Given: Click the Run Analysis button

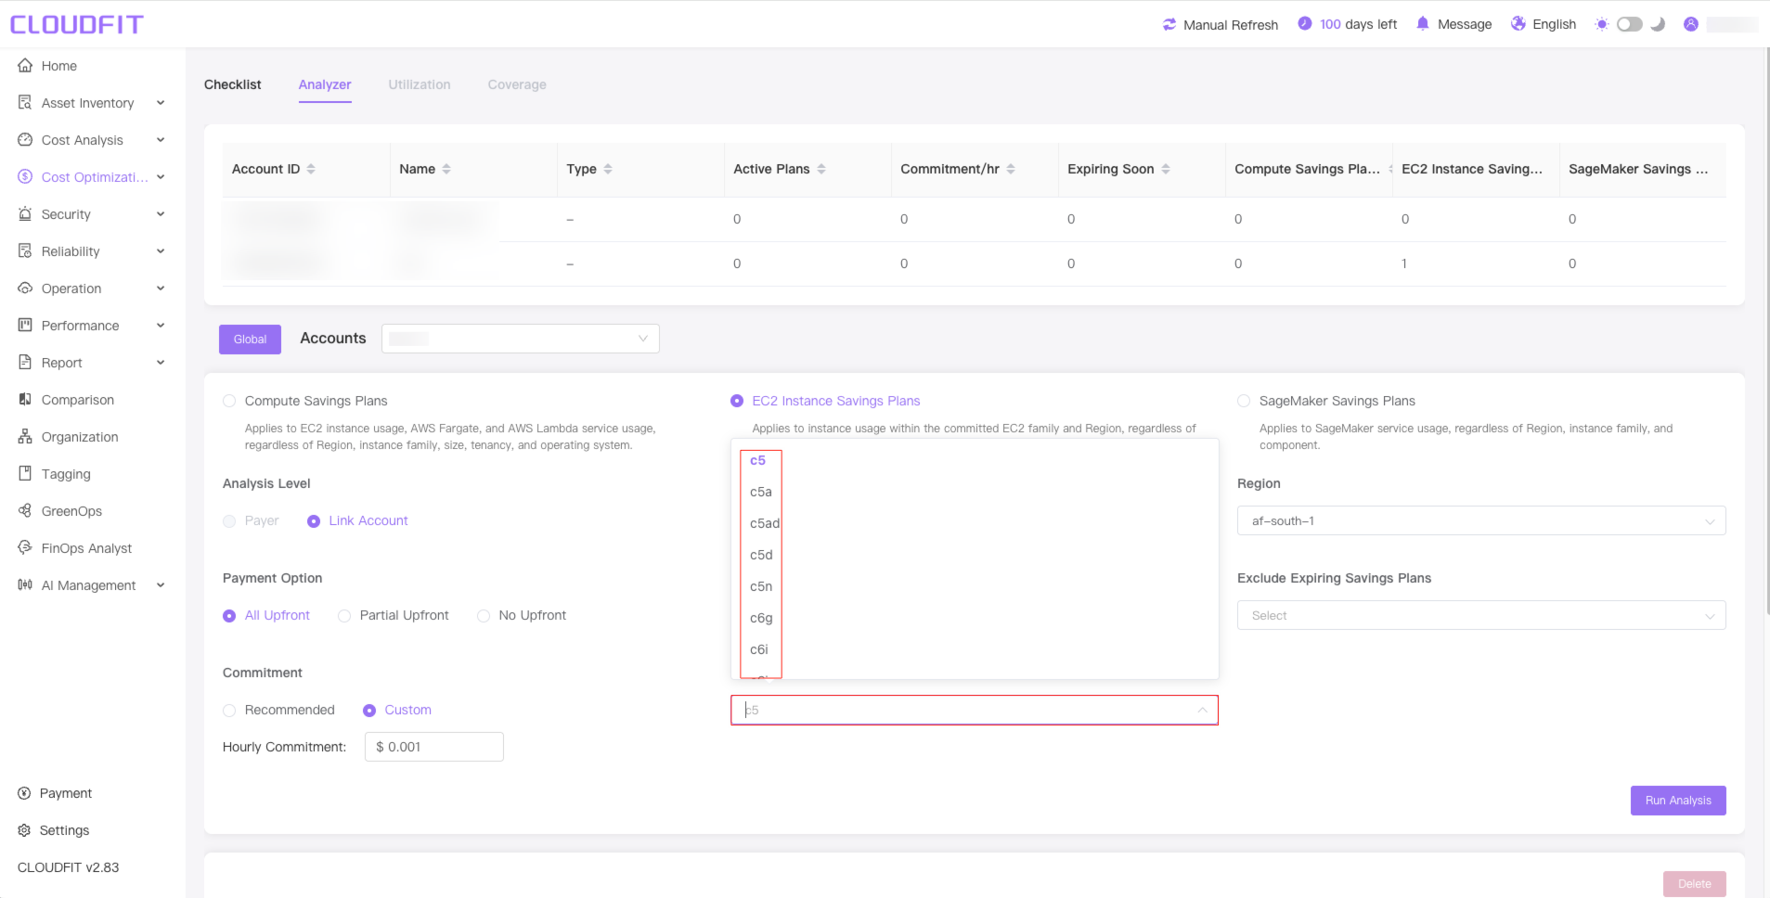Looking at the screenshot, I should tap(1678, 801).
